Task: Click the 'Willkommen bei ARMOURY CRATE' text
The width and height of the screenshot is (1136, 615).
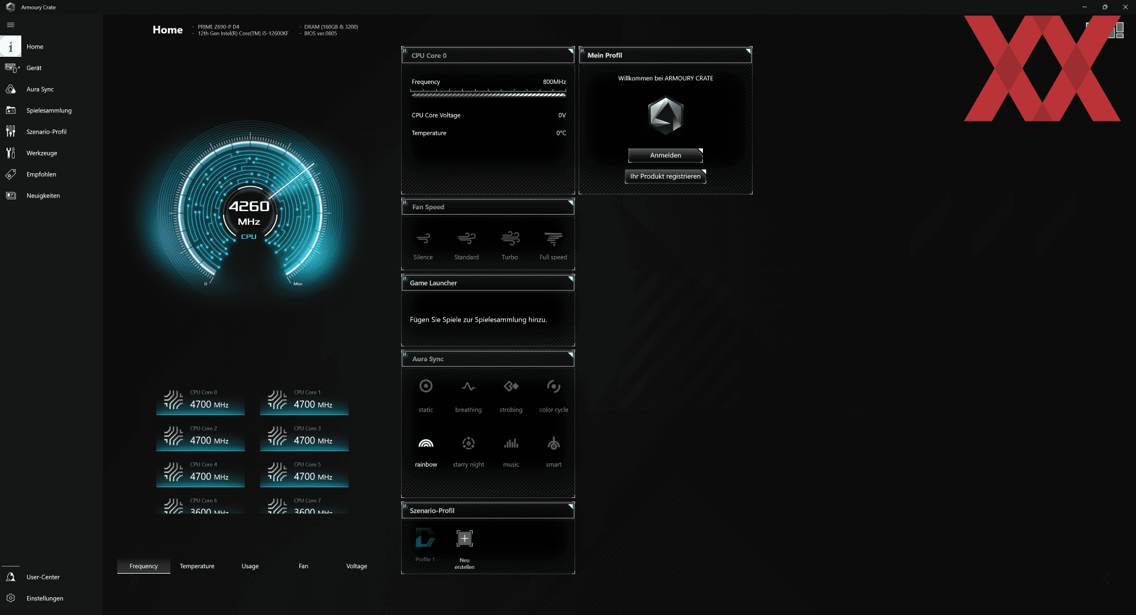Action: (x=666, y=78)
